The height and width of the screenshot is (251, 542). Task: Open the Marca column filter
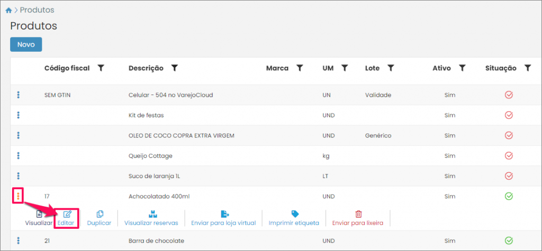pyautogui.click(x=300, y=68)
